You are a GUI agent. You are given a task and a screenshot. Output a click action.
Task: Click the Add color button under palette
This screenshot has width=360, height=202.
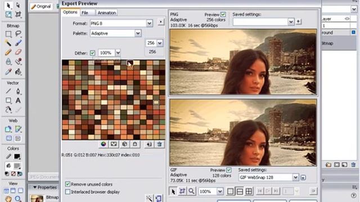coord(149,144)
